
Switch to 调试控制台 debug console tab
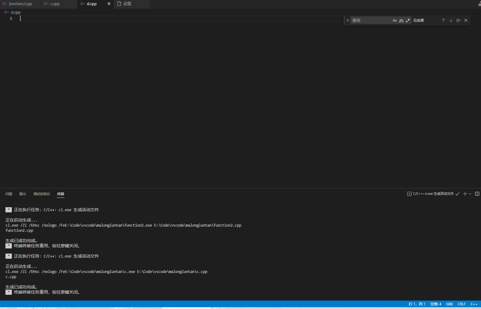coord(42,194)
